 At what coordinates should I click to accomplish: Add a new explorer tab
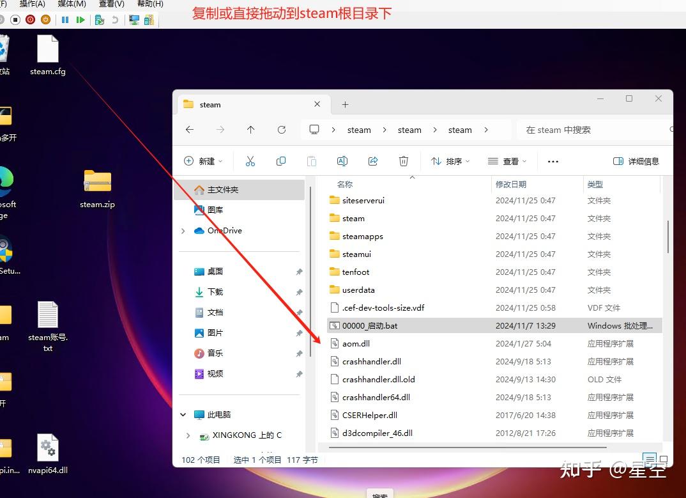pyautogui.click(x=345, y=104)
